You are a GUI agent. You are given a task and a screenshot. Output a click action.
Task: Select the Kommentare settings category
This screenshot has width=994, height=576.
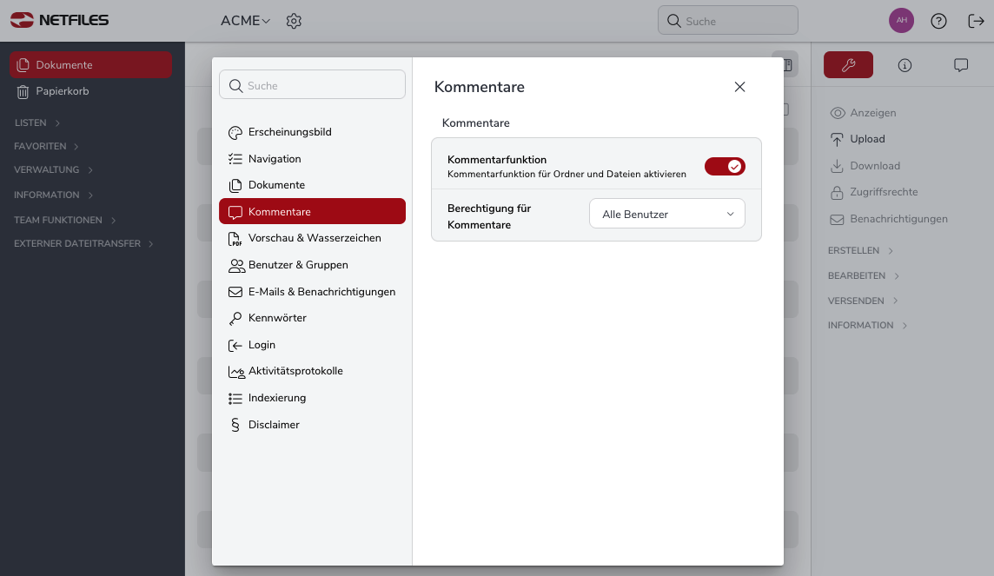click(312, 212)
